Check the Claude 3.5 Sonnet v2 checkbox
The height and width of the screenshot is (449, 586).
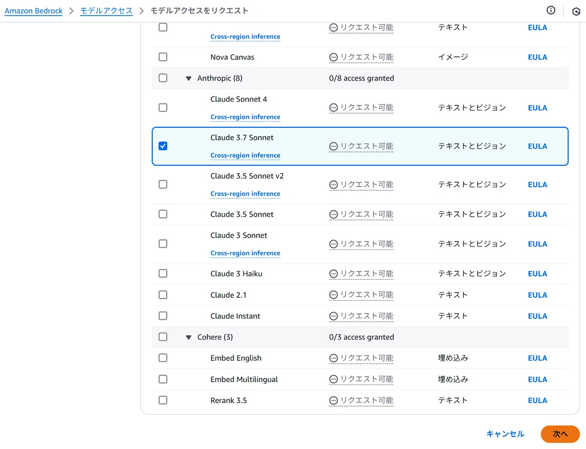[x=163, y=184]
